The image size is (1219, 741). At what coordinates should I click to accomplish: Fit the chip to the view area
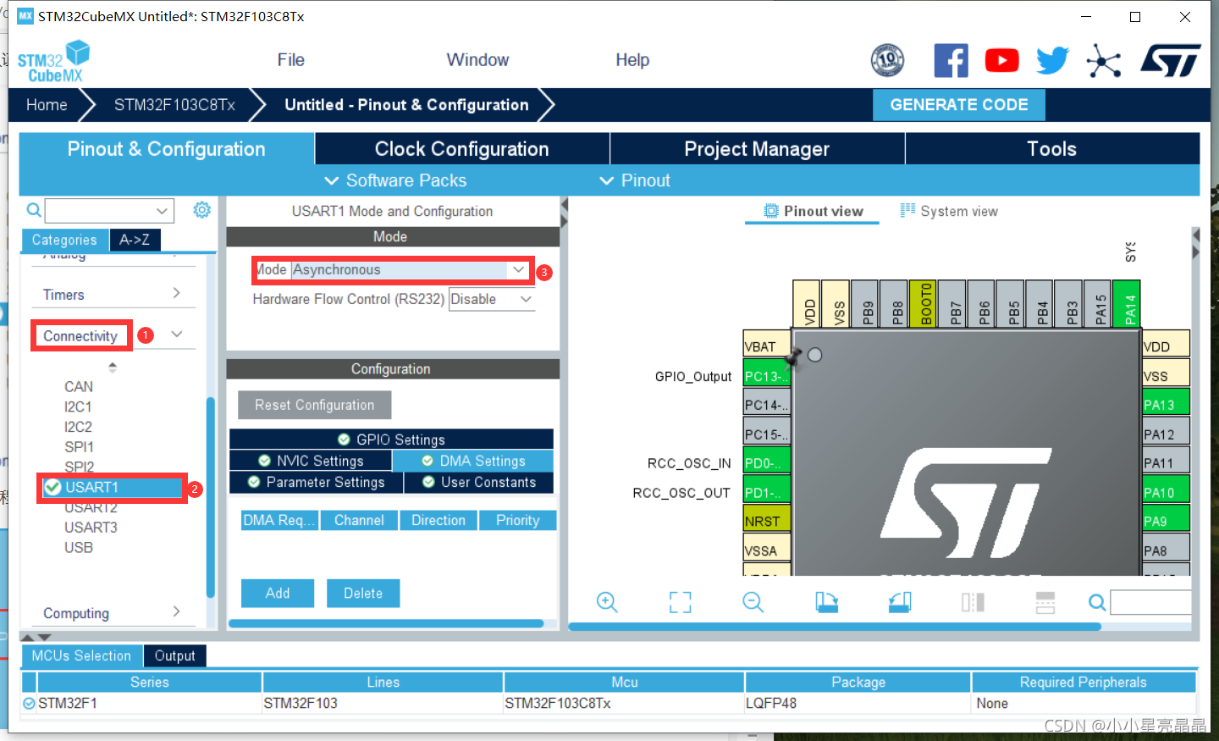click(x=680, y=602)
